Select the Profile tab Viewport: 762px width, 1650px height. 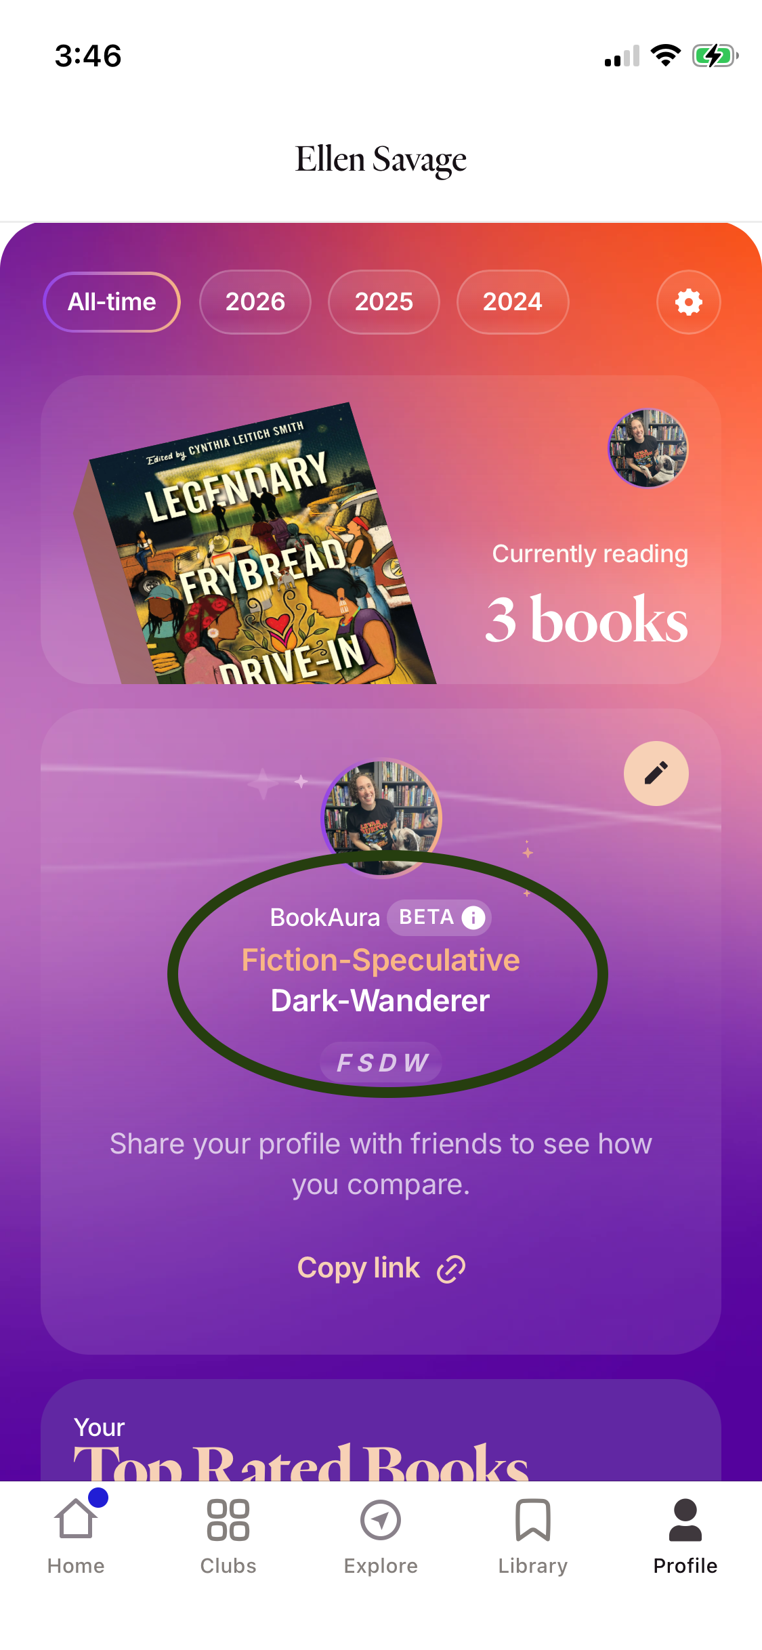click(x=685, y=1536)
